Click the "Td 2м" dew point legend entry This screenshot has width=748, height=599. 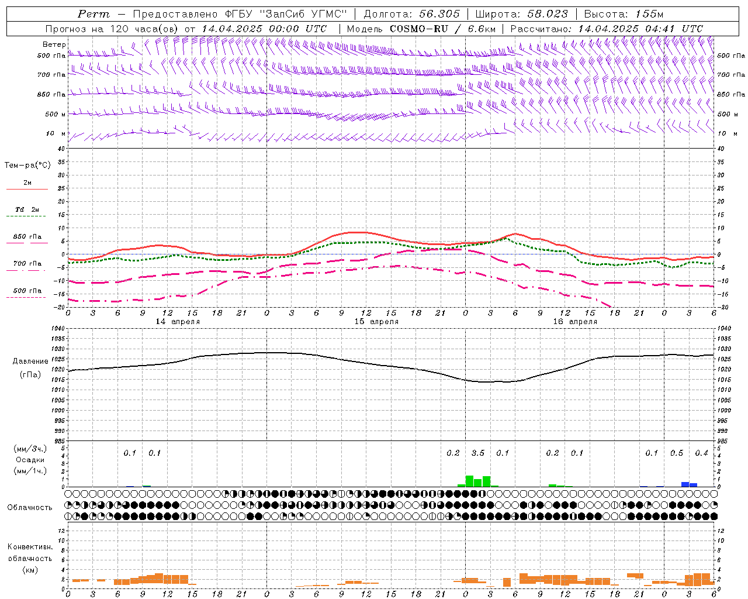27,209
